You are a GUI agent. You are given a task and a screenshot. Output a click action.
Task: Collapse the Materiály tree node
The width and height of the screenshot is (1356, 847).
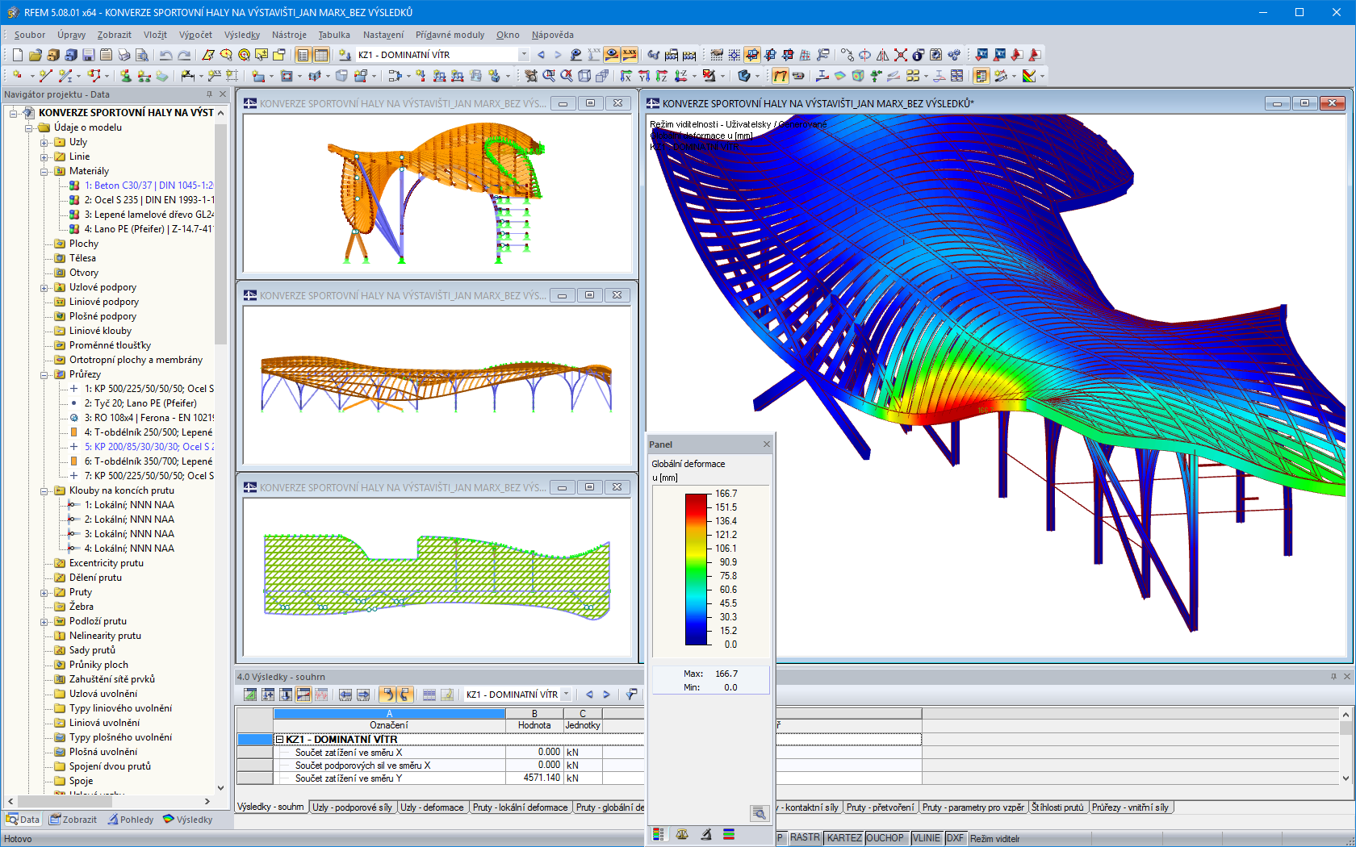45,171
